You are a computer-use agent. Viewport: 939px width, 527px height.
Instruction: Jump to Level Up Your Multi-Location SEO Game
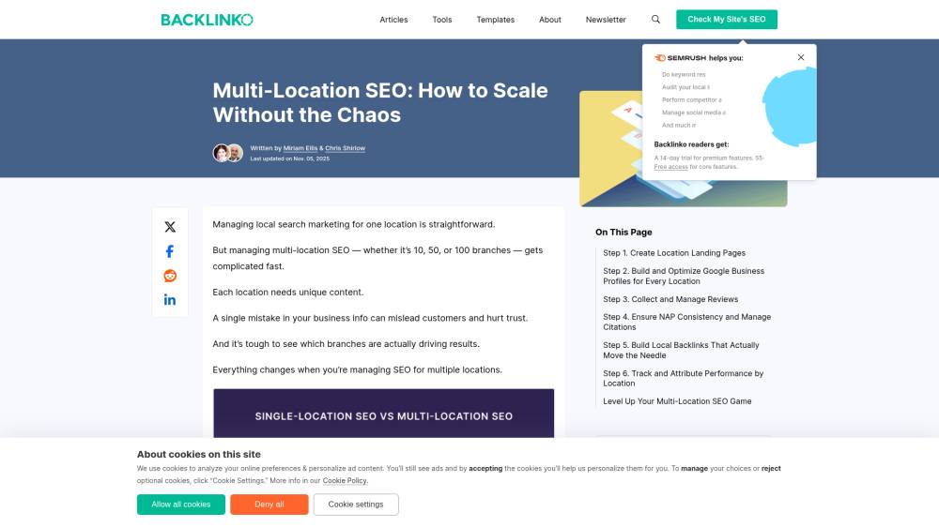pos(677,401)
